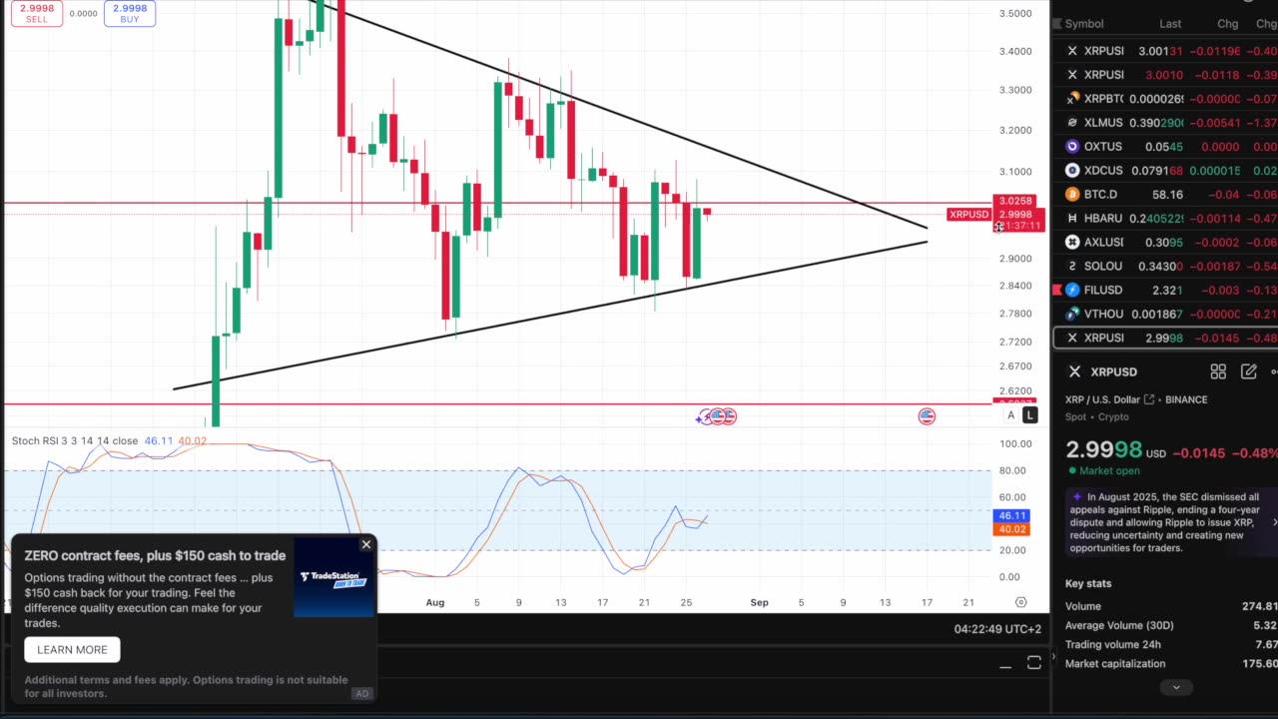Click the Average Volume (30D) stat row

click(1171, 625)
